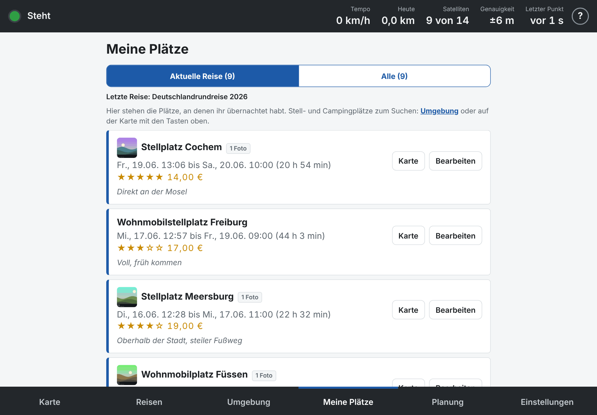Click the Freiburg star rating 17,00 €

160,248
